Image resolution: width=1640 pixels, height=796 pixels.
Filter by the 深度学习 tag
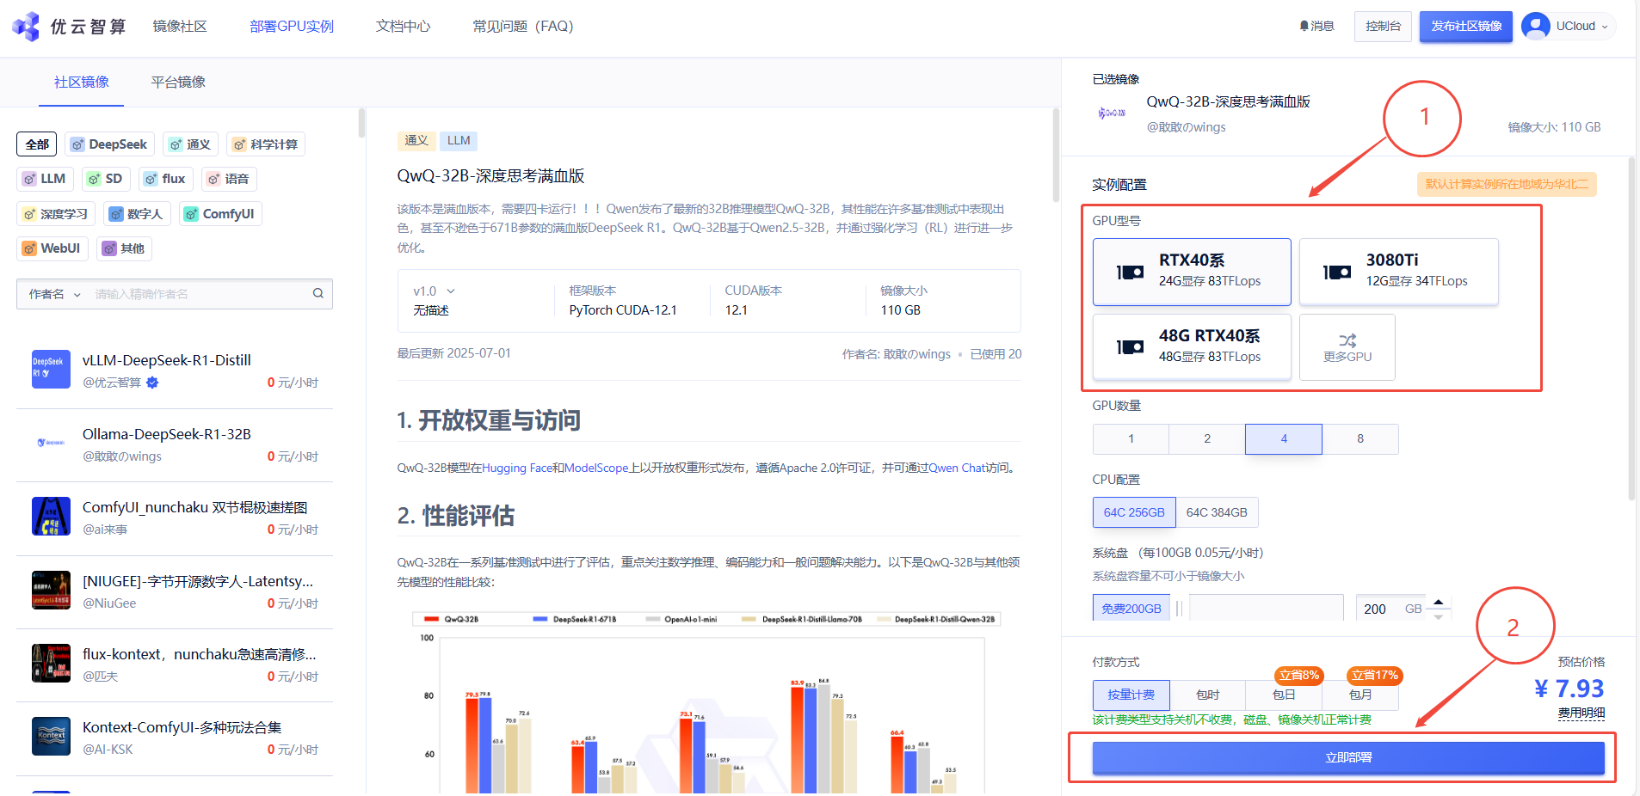point(55,214)
